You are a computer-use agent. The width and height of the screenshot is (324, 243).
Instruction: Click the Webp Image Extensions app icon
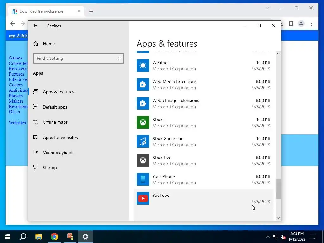pos(143,103)
